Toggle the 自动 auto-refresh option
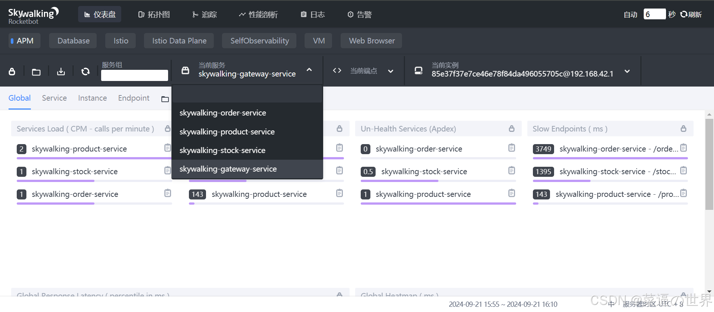This screenshot has height=312, width=714. [630, 14]
